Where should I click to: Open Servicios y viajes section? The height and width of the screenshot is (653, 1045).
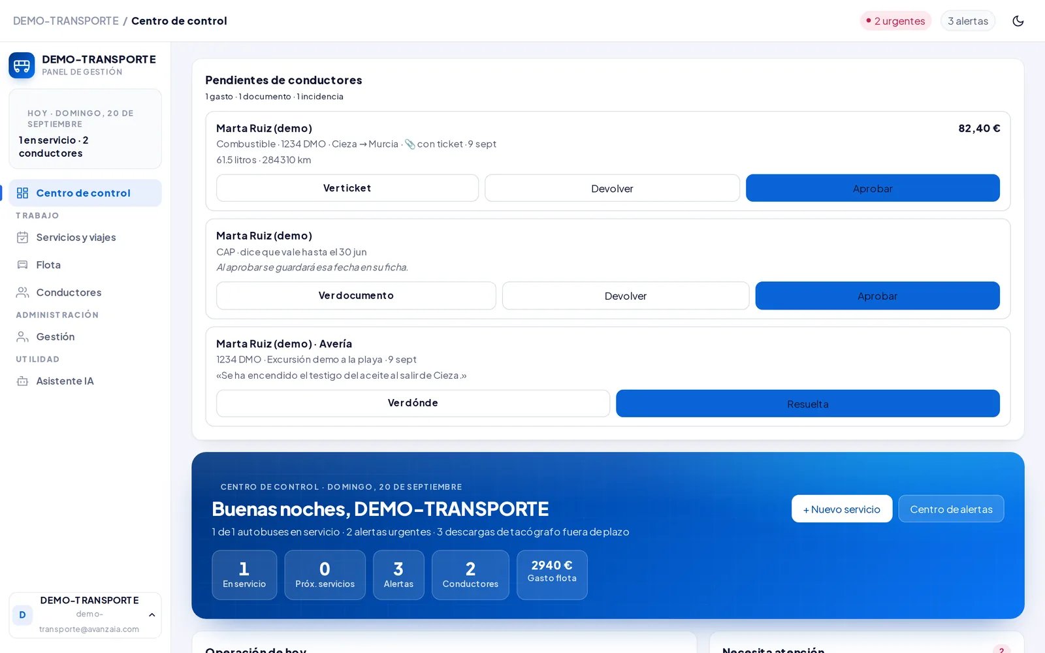[x=85, y=237]
